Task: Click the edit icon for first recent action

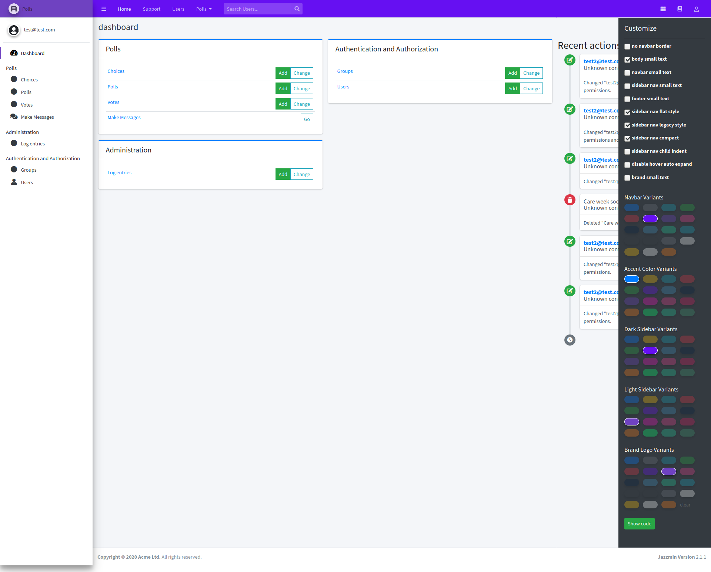Action: click(570, 60)
